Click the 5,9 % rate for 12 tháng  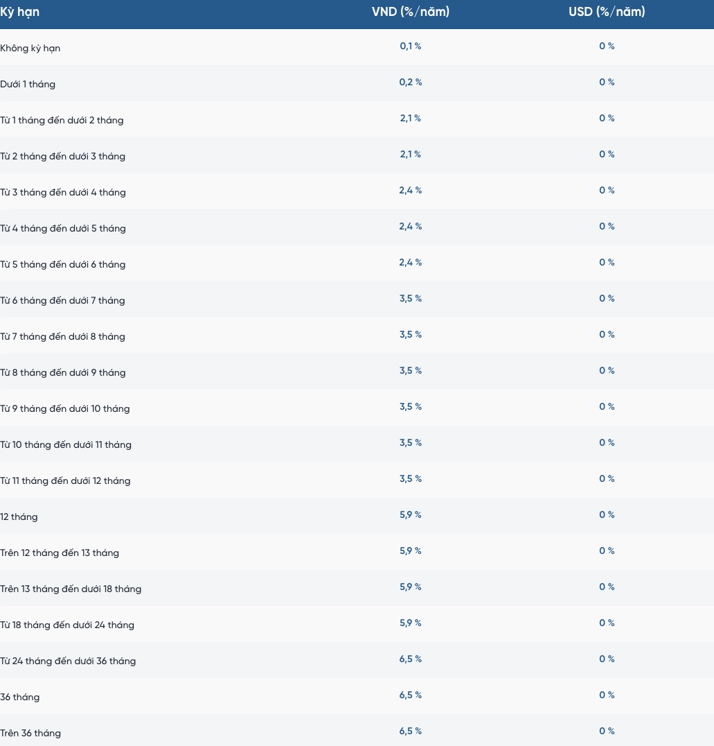(410, 514)
